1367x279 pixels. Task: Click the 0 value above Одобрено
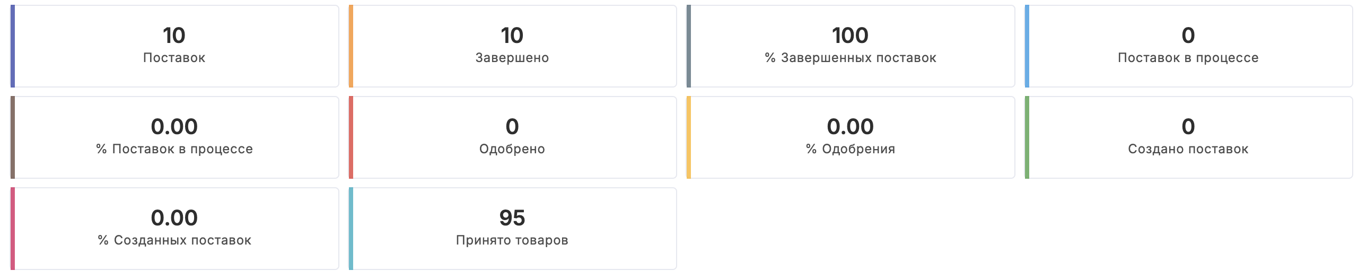[x=512, y=127]
